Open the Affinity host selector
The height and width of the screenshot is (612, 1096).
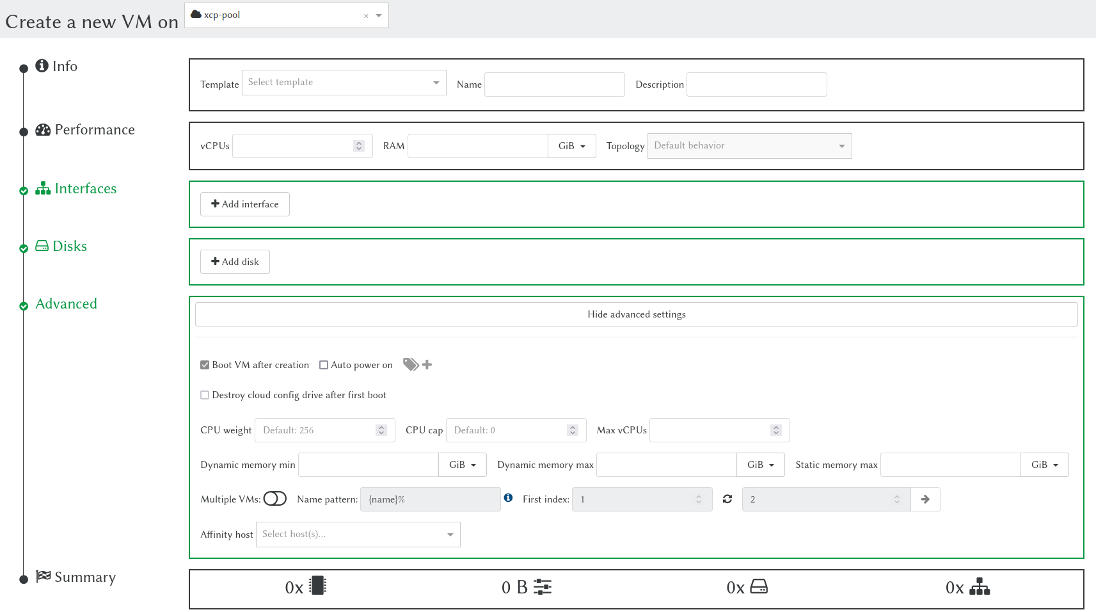[358, 535]
